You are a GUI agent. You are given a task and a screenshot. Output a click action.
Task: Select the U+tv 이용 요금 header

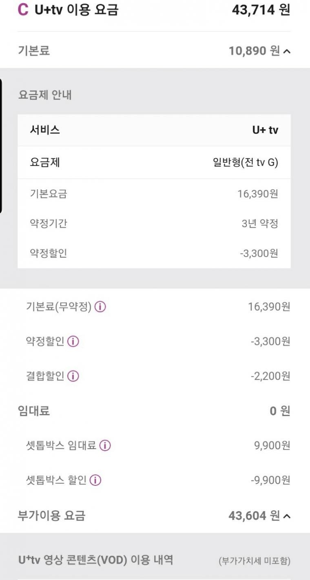click(x=77, y=10)
